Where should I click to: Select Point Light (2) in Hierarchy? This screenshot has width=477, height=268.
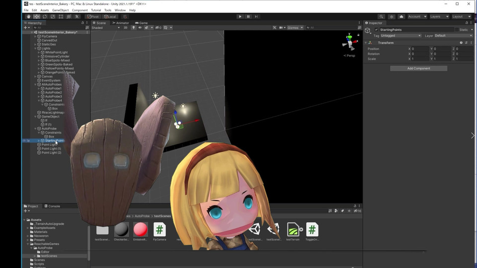[51, 152]
